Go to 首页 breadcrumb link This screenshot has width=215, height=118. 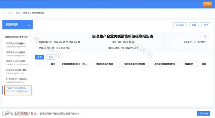point(18,13)
